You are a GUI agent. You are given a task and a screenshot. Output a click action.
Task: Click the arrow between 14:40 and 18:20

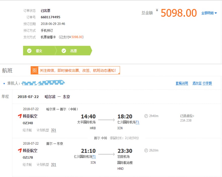(x=106, y=120)
